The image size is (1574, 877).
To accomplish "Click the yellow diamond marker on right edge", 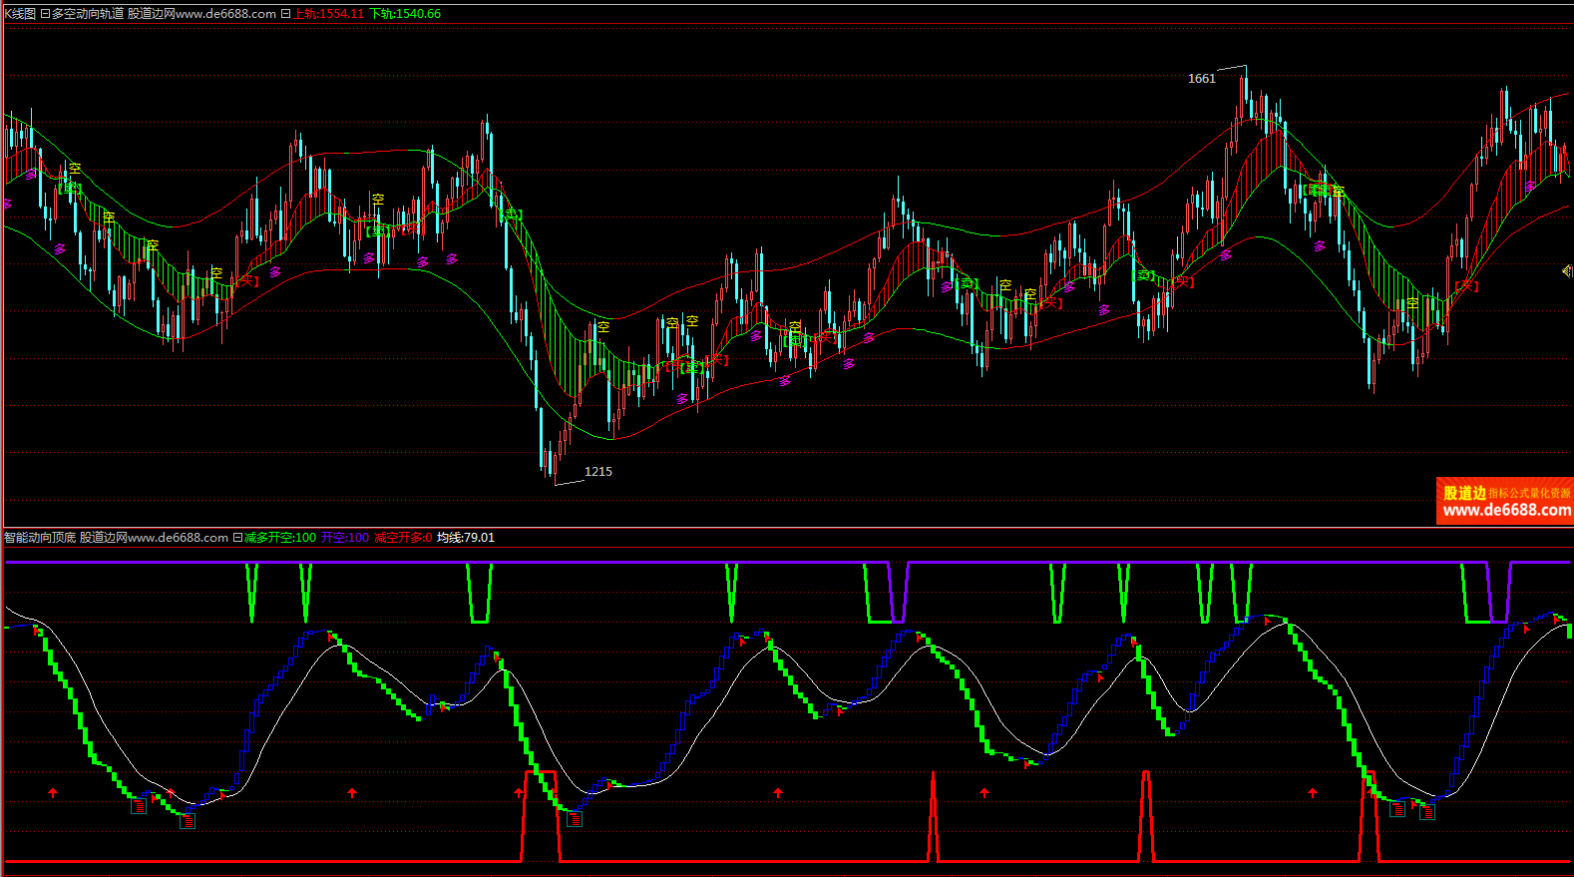I will [x=1567, y=270].
